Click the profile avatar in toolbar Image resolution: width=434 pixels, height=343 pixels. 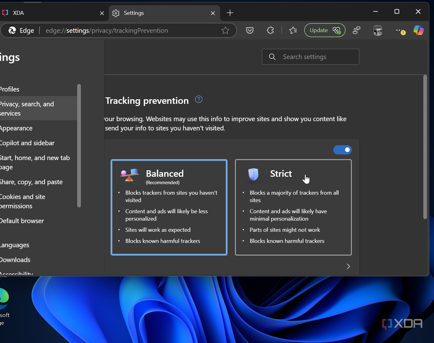(378, 31)
